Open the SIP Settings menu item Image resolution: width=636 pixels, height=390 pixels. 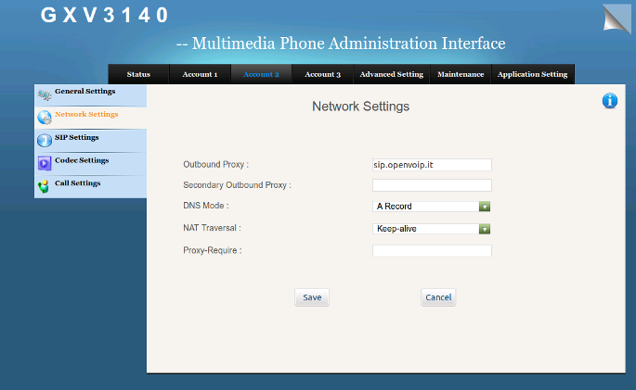(90, 141)
